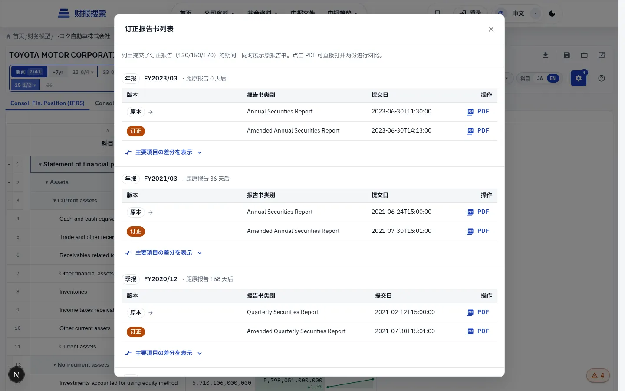The image size is (625, 391).
Task: Click the 期间 2/41 button
Action: pyautogui.click(x=29, y=72)
